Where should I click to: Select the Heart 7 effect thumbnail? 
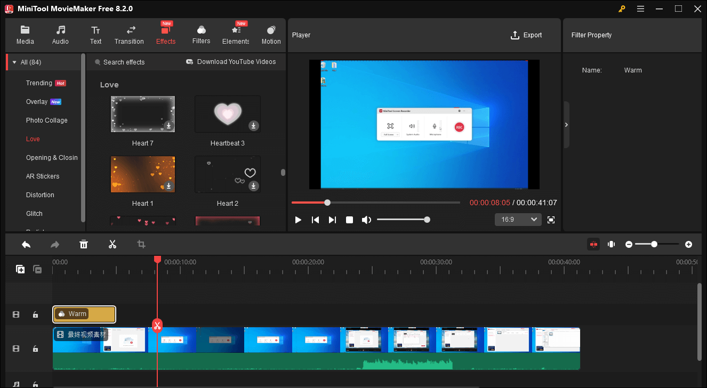143,114
